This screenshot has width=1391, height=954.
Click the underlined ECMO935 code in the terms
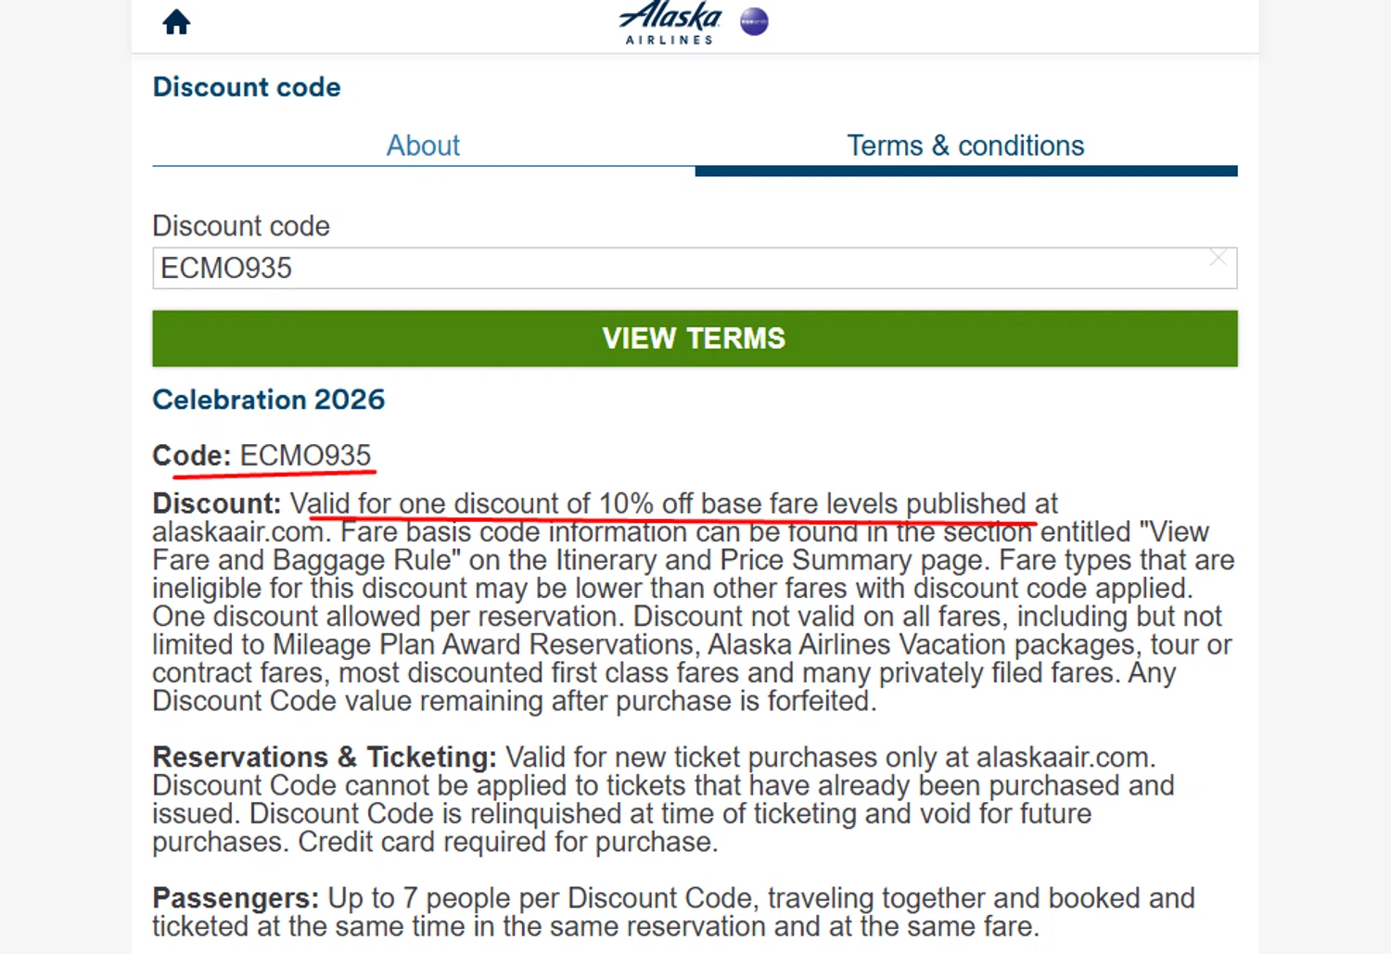305,455
